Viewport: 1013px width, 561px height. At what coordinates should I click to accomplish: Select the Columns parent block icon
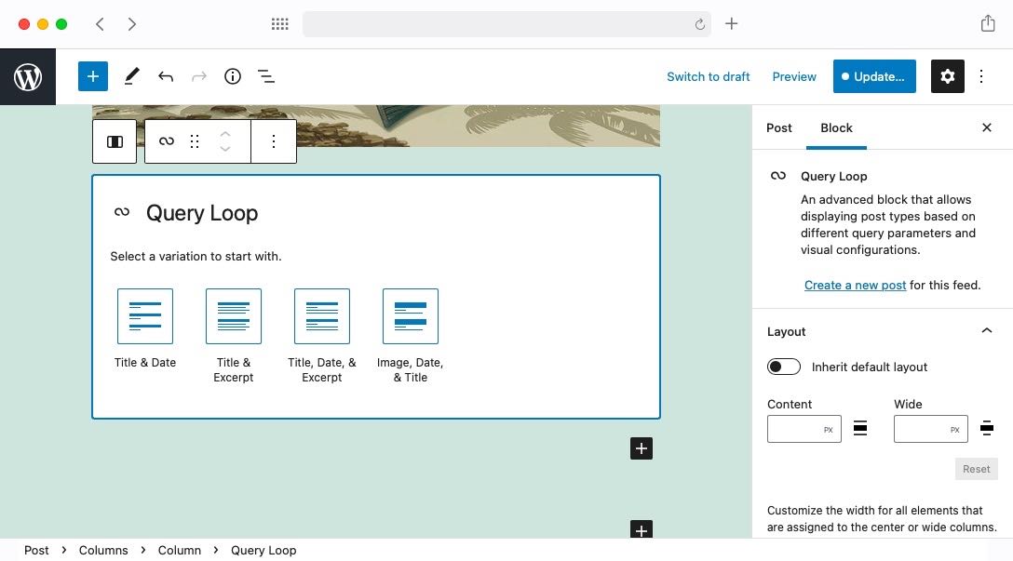point(115,140)
